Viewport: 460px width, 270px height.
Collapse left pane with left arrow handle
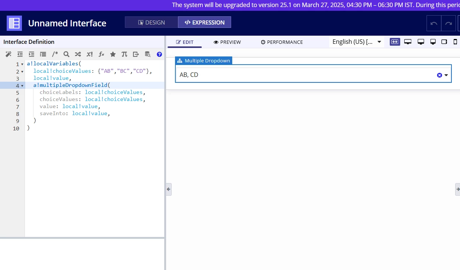pos(169,189)
